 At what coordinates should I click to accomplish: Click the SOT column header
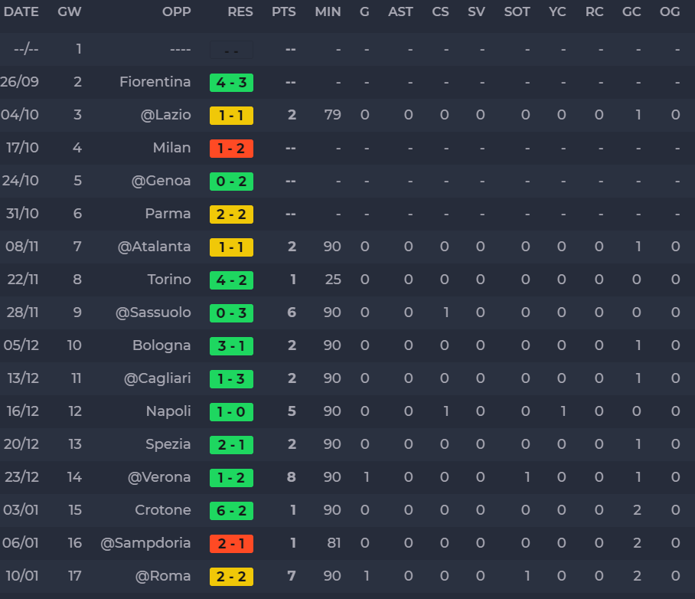click(517, 11)
